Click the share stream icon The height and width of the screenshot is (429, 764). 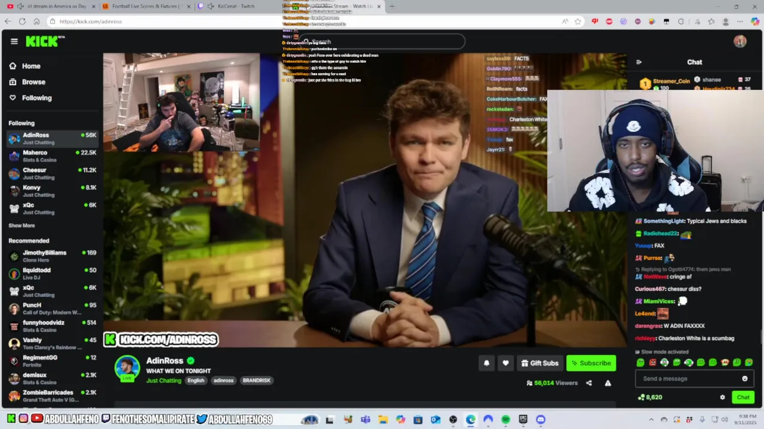click(589, 383)
